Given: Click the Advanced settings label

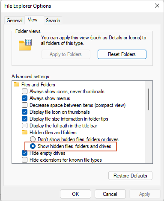Looking at the screenshot, I should click(31, 77).
